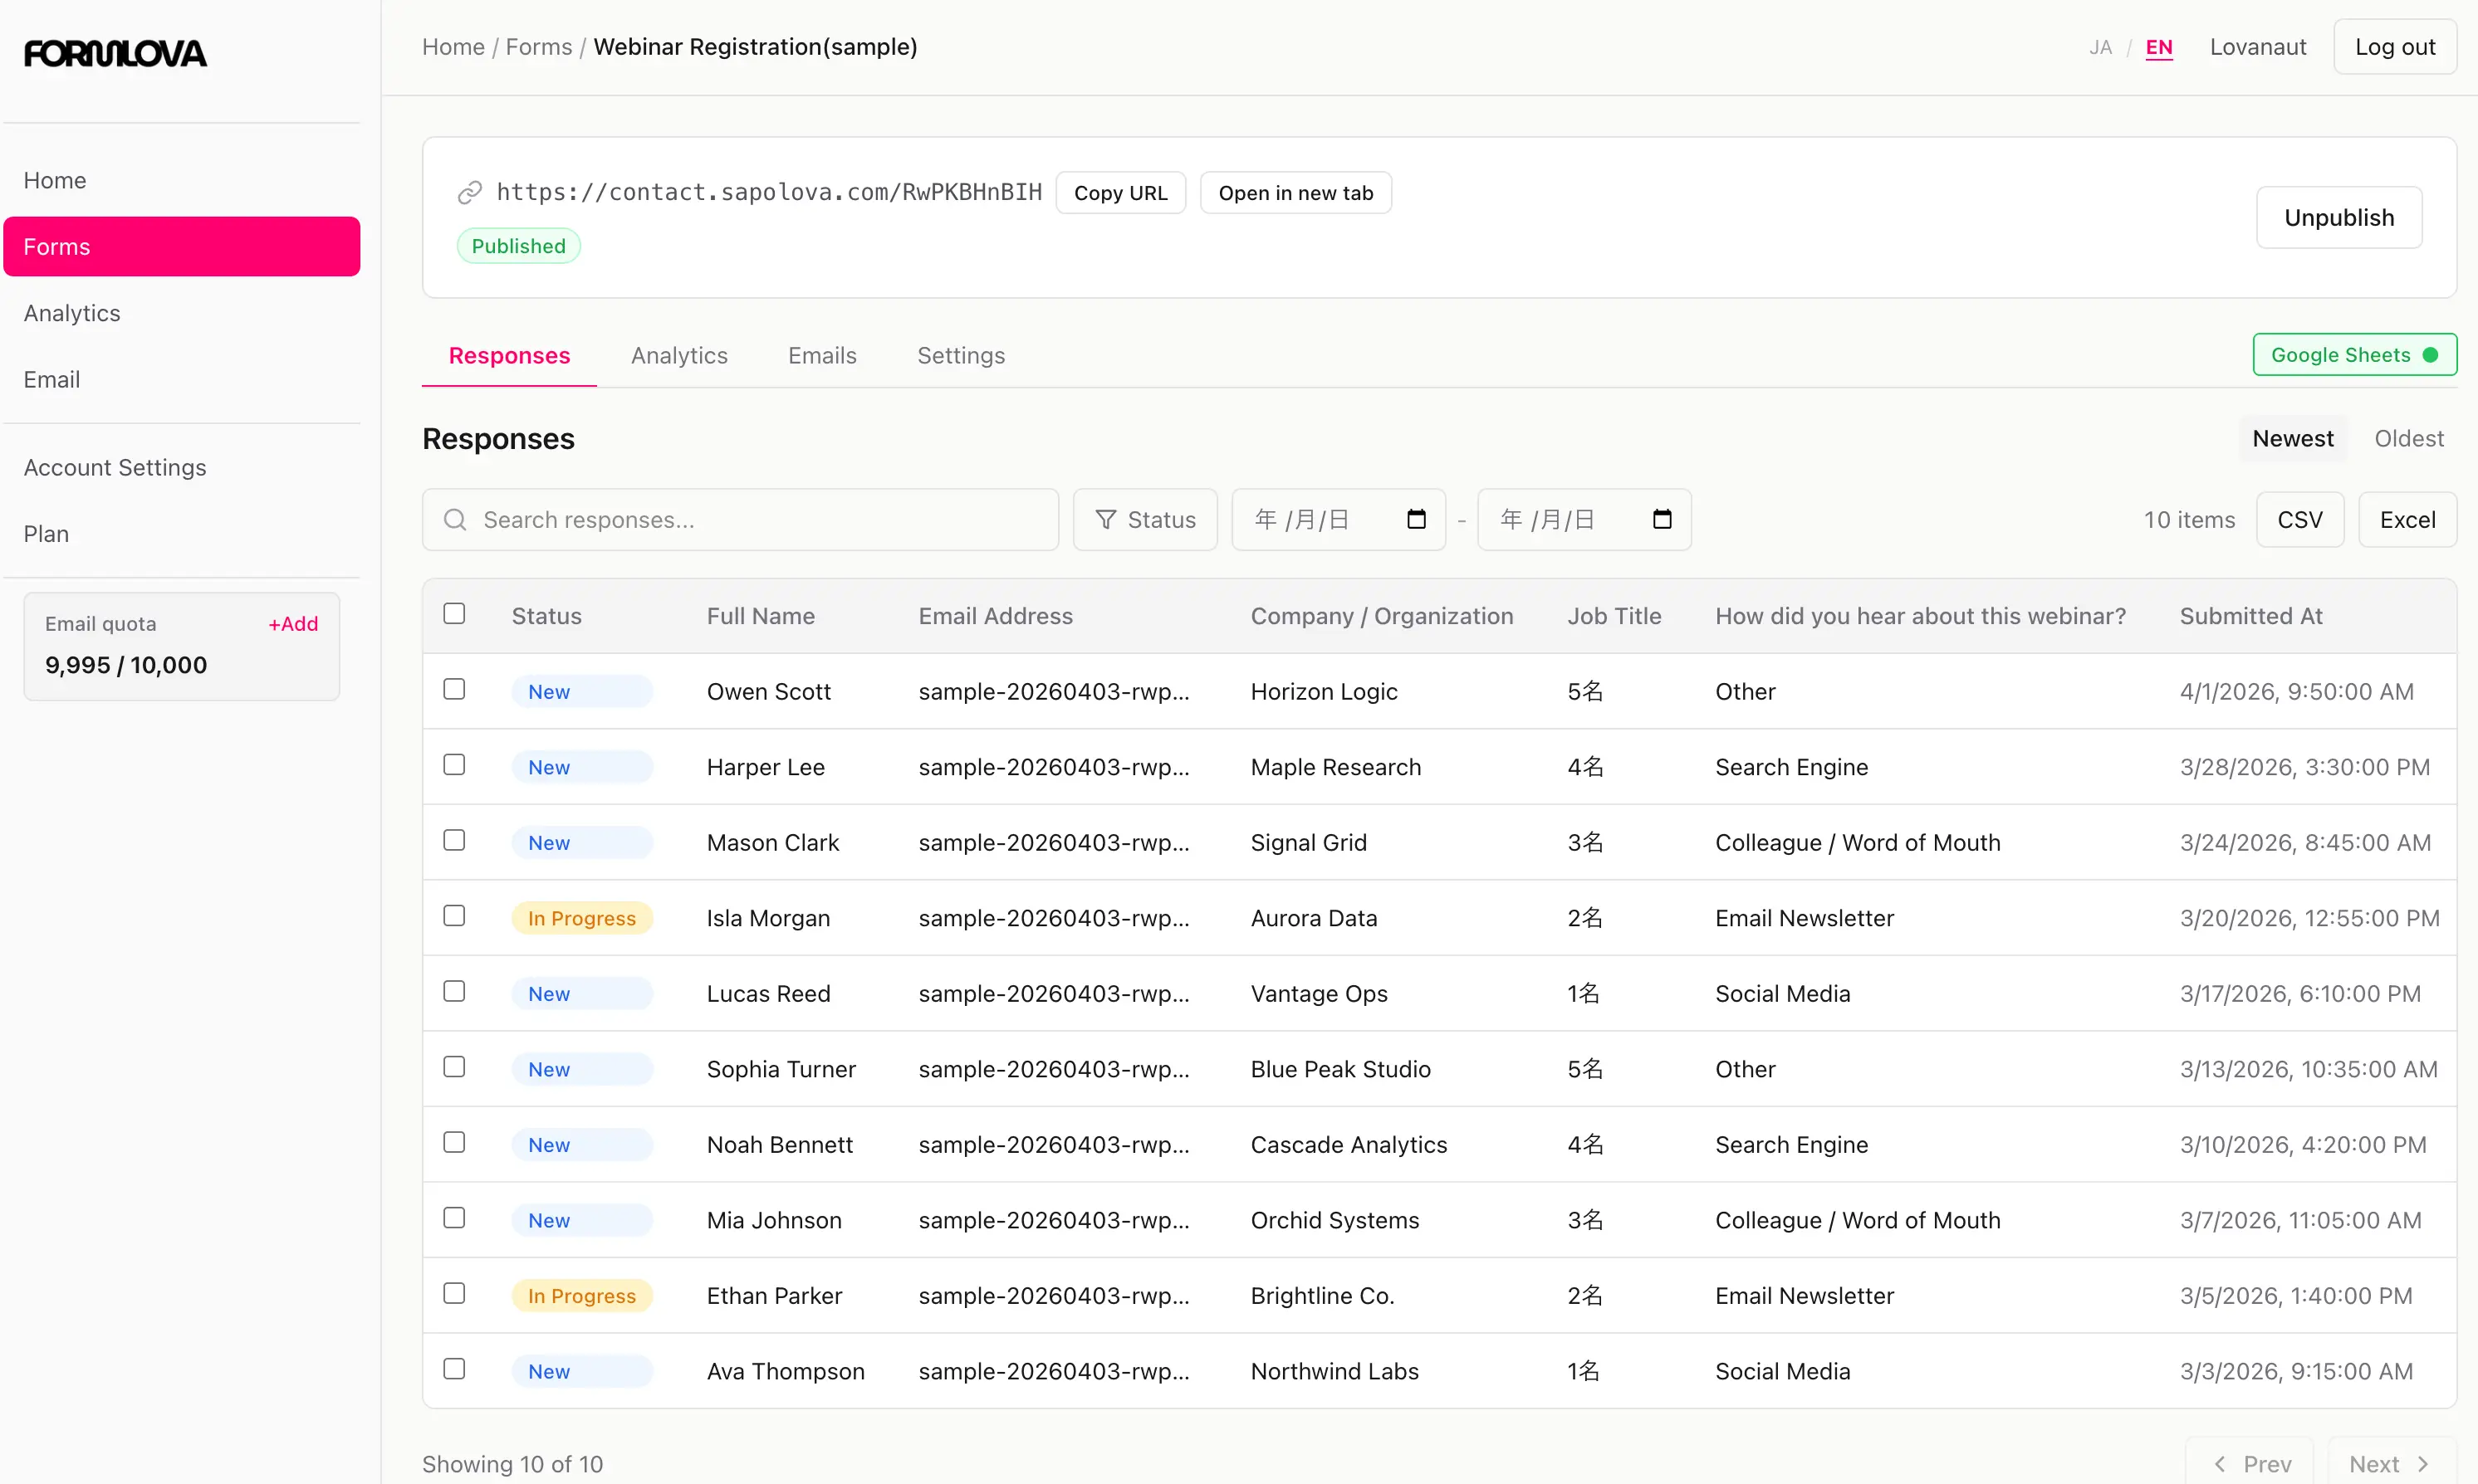Screen dimensions: 2478x1484
Task: Focus the Search responses input field
Action: (x=761, y=520)
